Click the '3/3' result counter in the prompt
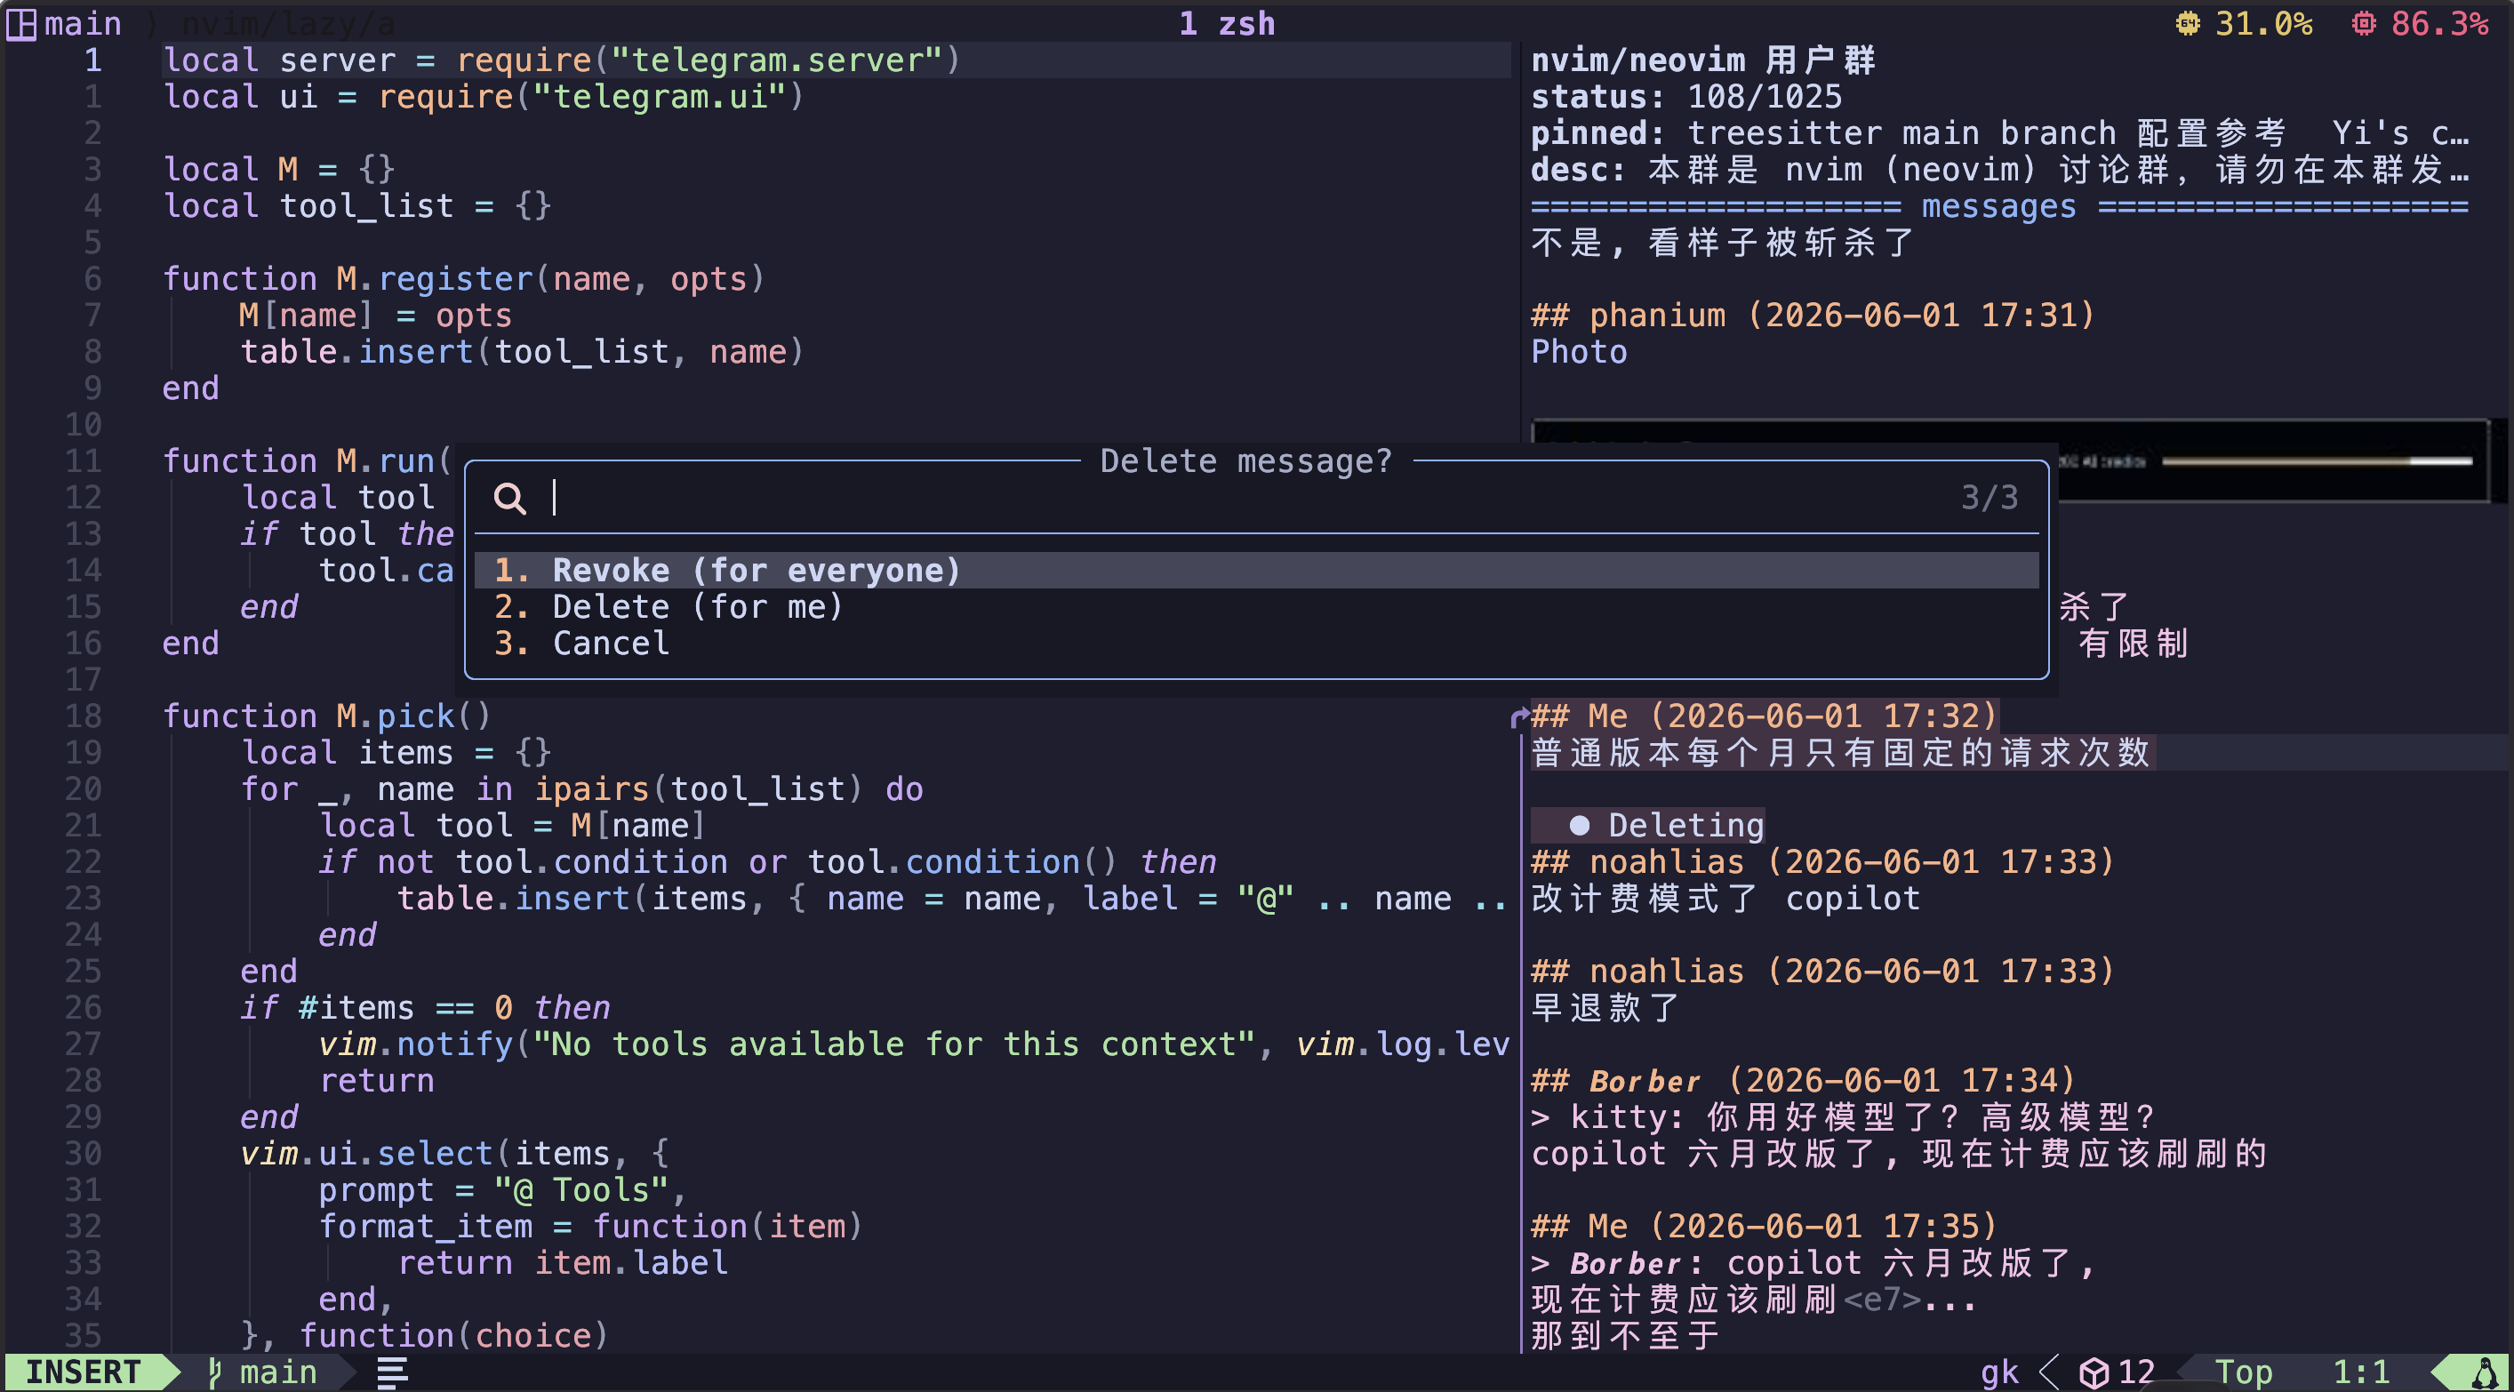The width and height of the screenshot is (2514, 1392). (x=1990, y=498)
